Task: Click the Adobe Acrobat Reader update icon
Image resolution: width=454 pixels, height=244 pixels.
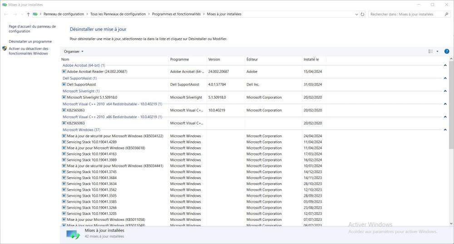Action: coord(64,72)
